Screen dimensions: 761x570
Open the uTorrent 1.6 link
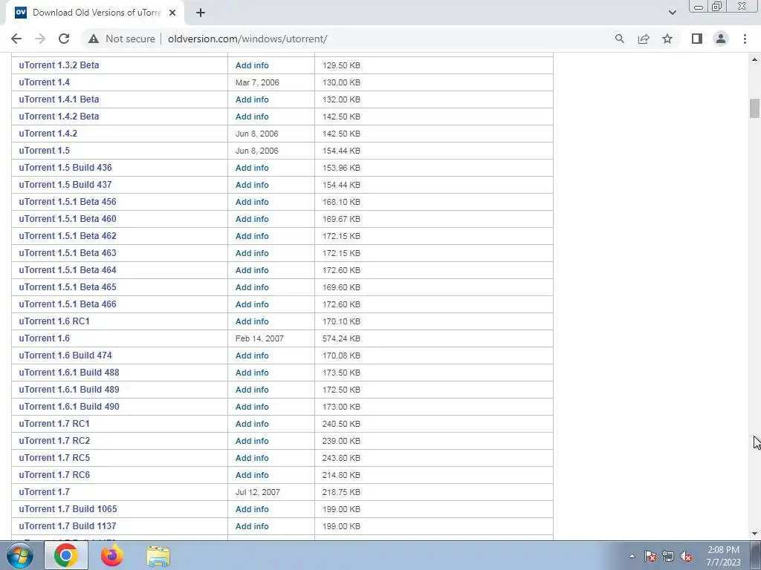pos(44,338)
